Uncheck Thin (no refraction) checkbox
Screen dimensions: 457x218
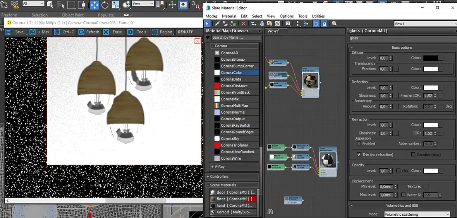[x=359, y=155]
